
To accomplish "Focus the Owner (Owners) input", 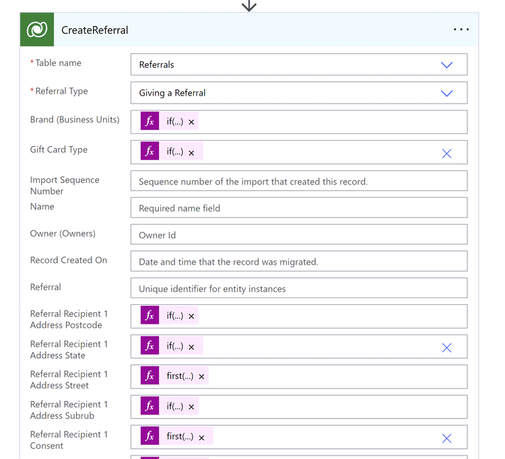I will click(299, 235).
